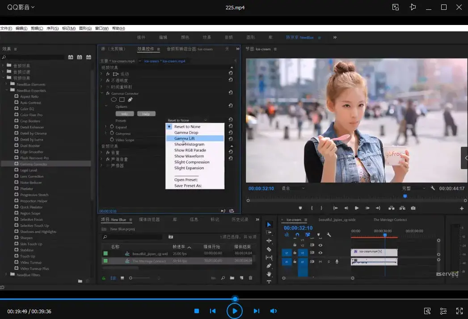Pick the Hand tool in the tools panel
The image size is (468, 319).
coord(269,274)
